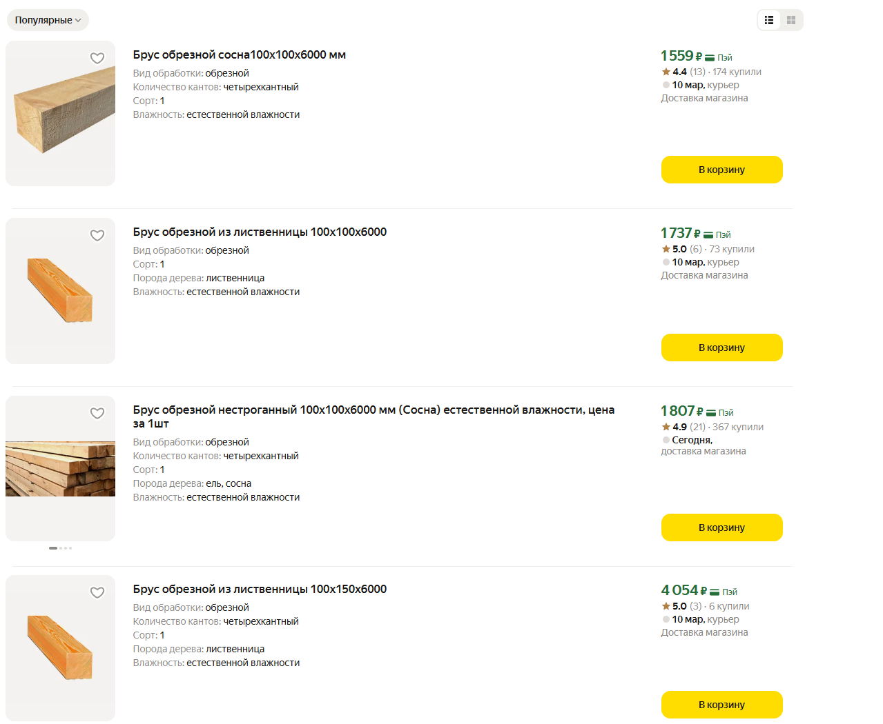This screenshot has height=724, width=883.
Task: Switch to grid view layout
Action: [791, 20]
